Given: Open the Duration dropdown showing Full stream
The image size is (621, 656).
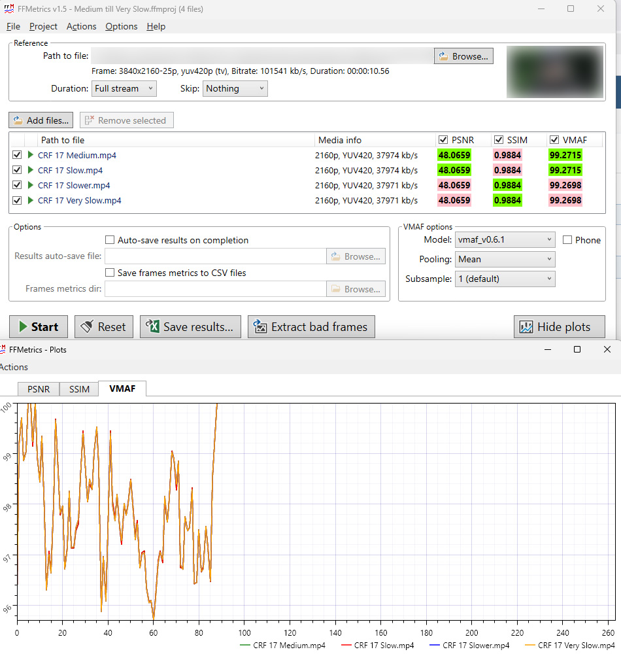Looking at the screenshot, I should pos(124,88).
